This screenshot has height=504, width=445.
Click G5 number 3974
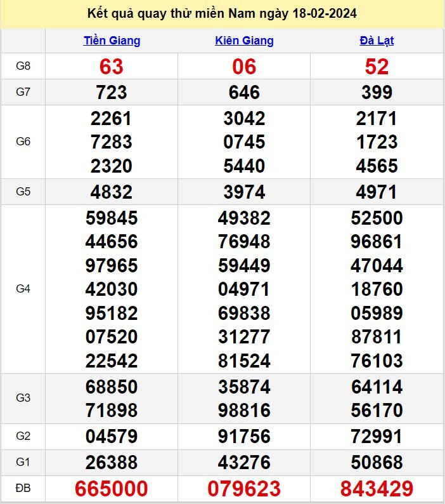click(x=244, y=192)
